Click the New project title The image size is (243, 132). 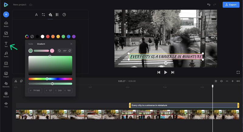point(20,5)
